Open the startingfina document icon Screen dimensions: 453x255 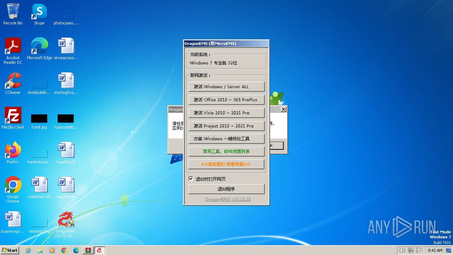point(66,84)
